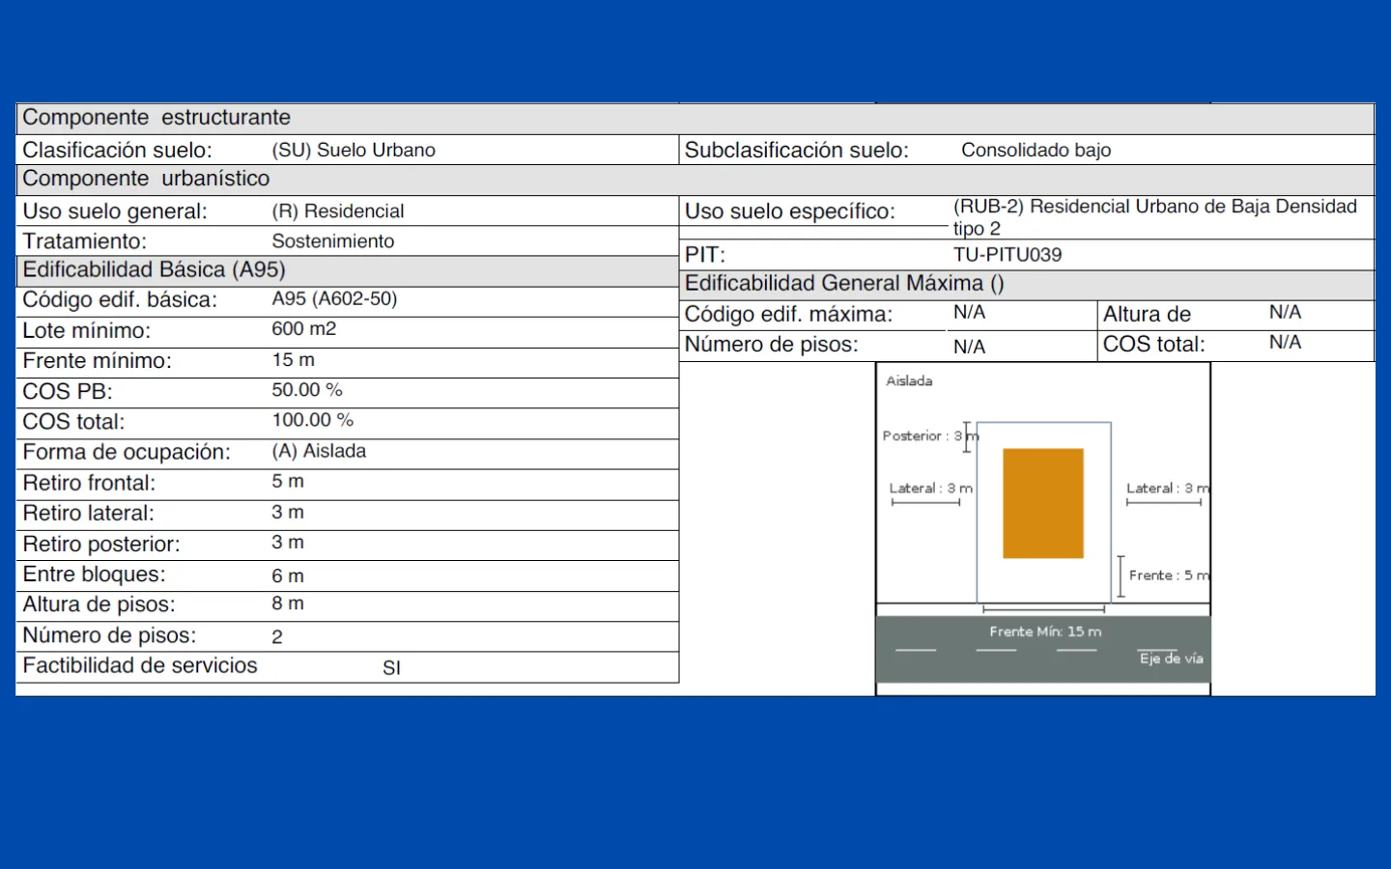Click the 'Edificabilidad General Máxima ()' header
The width and height of the screenshot is (1391, 869).
tap(1027, 285)
